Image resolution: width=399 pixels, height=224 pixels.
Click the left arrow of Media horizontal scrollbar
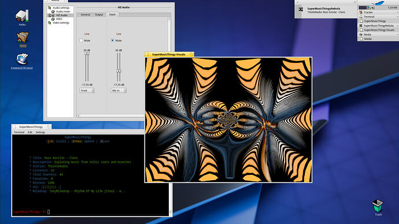pos(79,115)
